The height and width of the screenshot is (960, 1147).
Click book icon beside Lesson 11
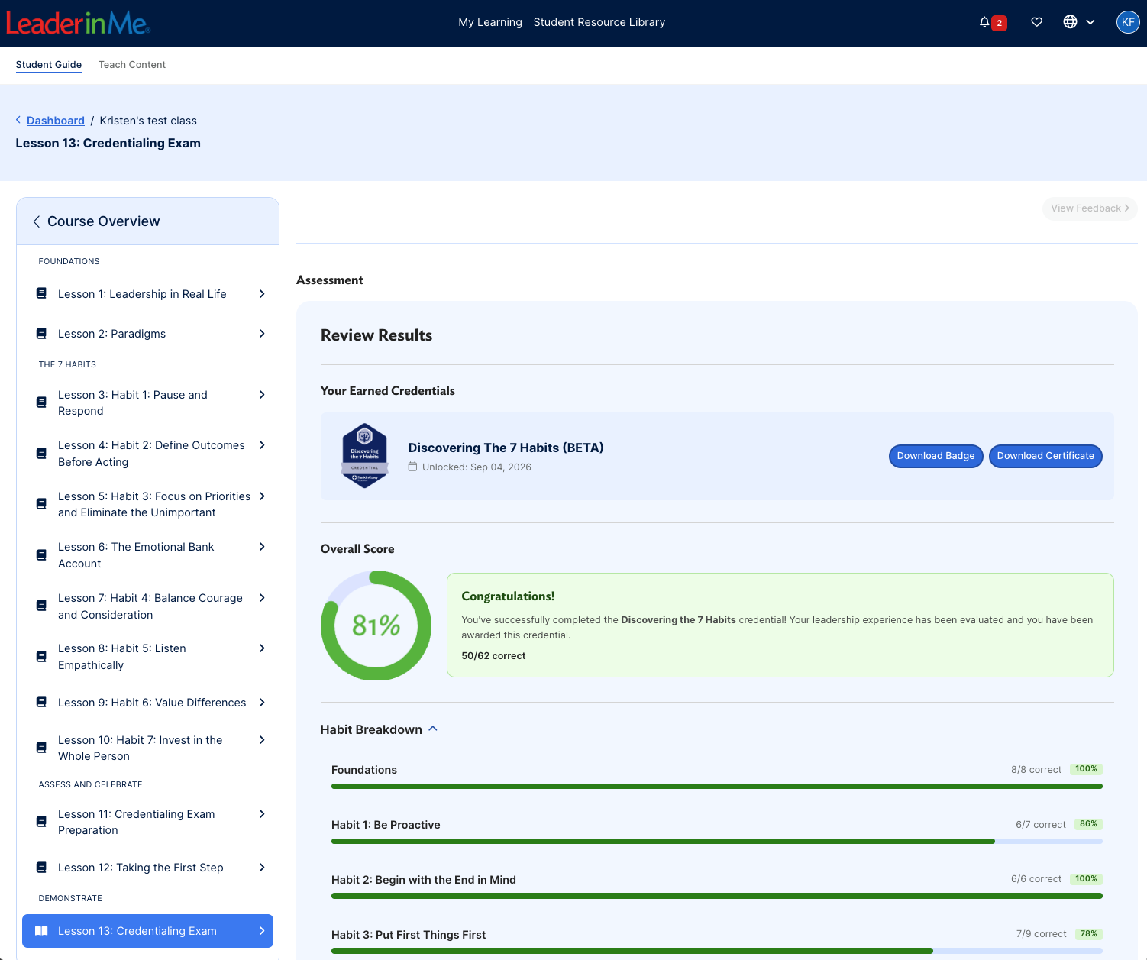42,822
